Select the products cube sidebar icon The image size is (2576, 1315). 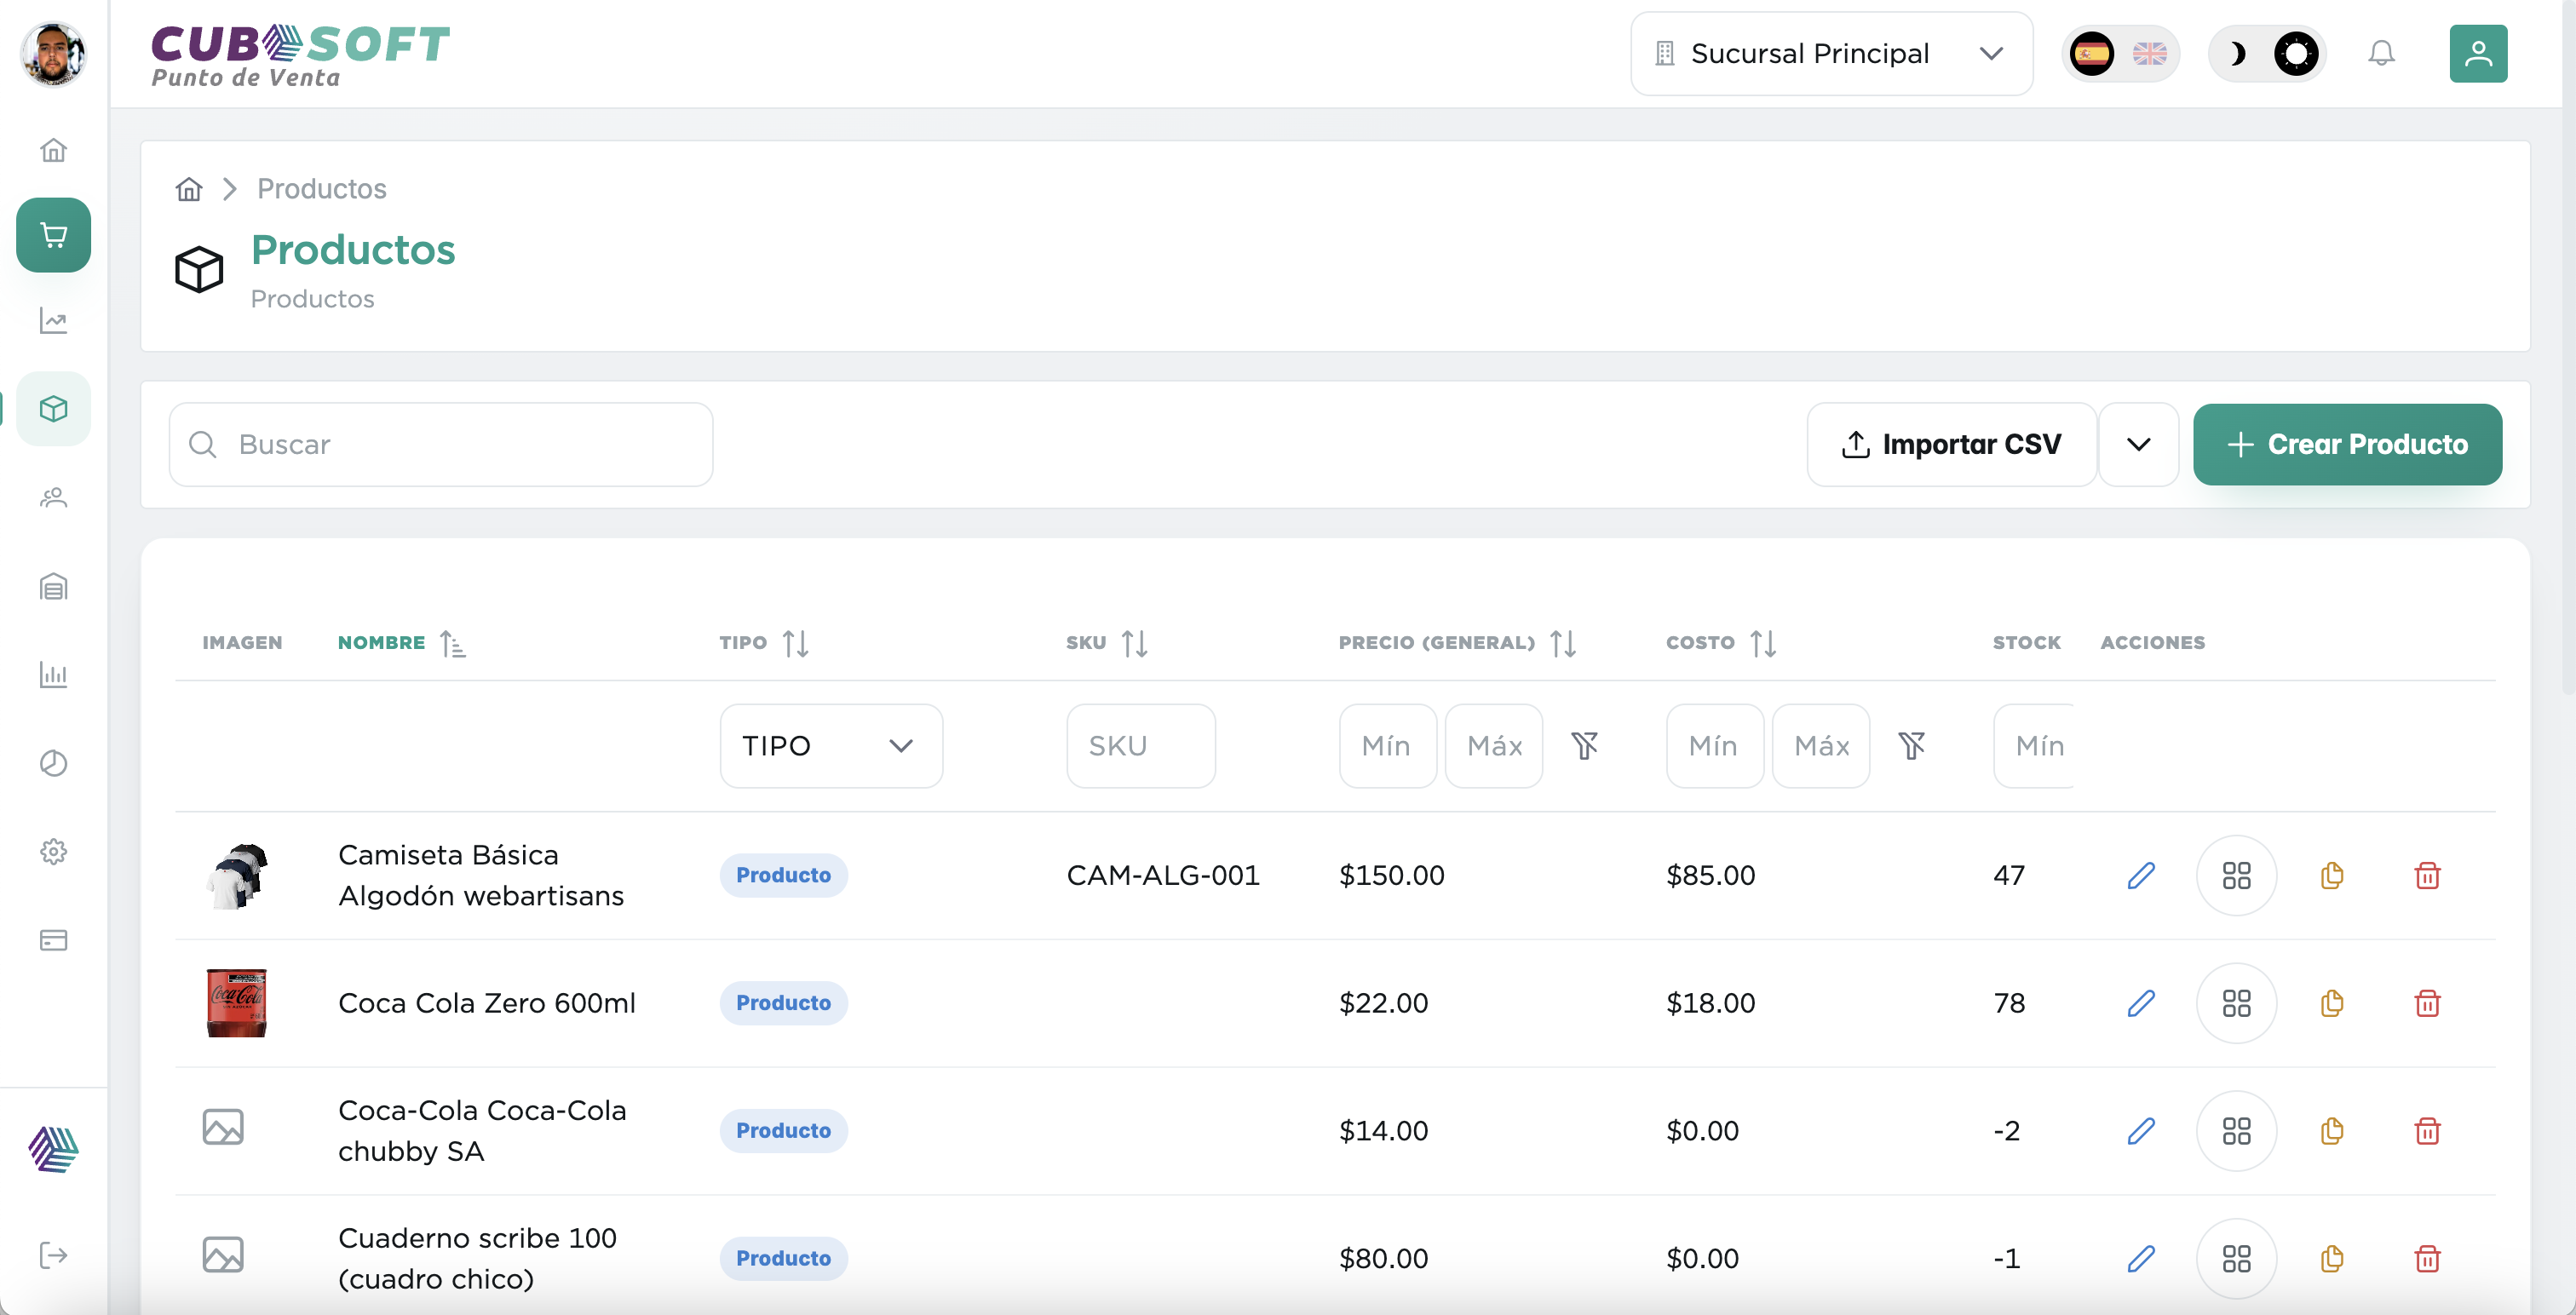coord(53,409)
